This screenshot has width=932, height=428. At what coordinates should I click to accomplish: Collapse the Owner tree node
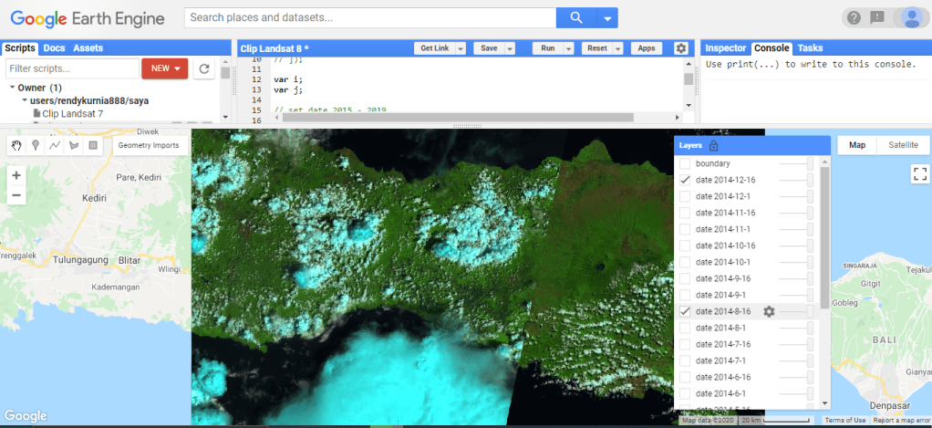[x=13, y=88]
